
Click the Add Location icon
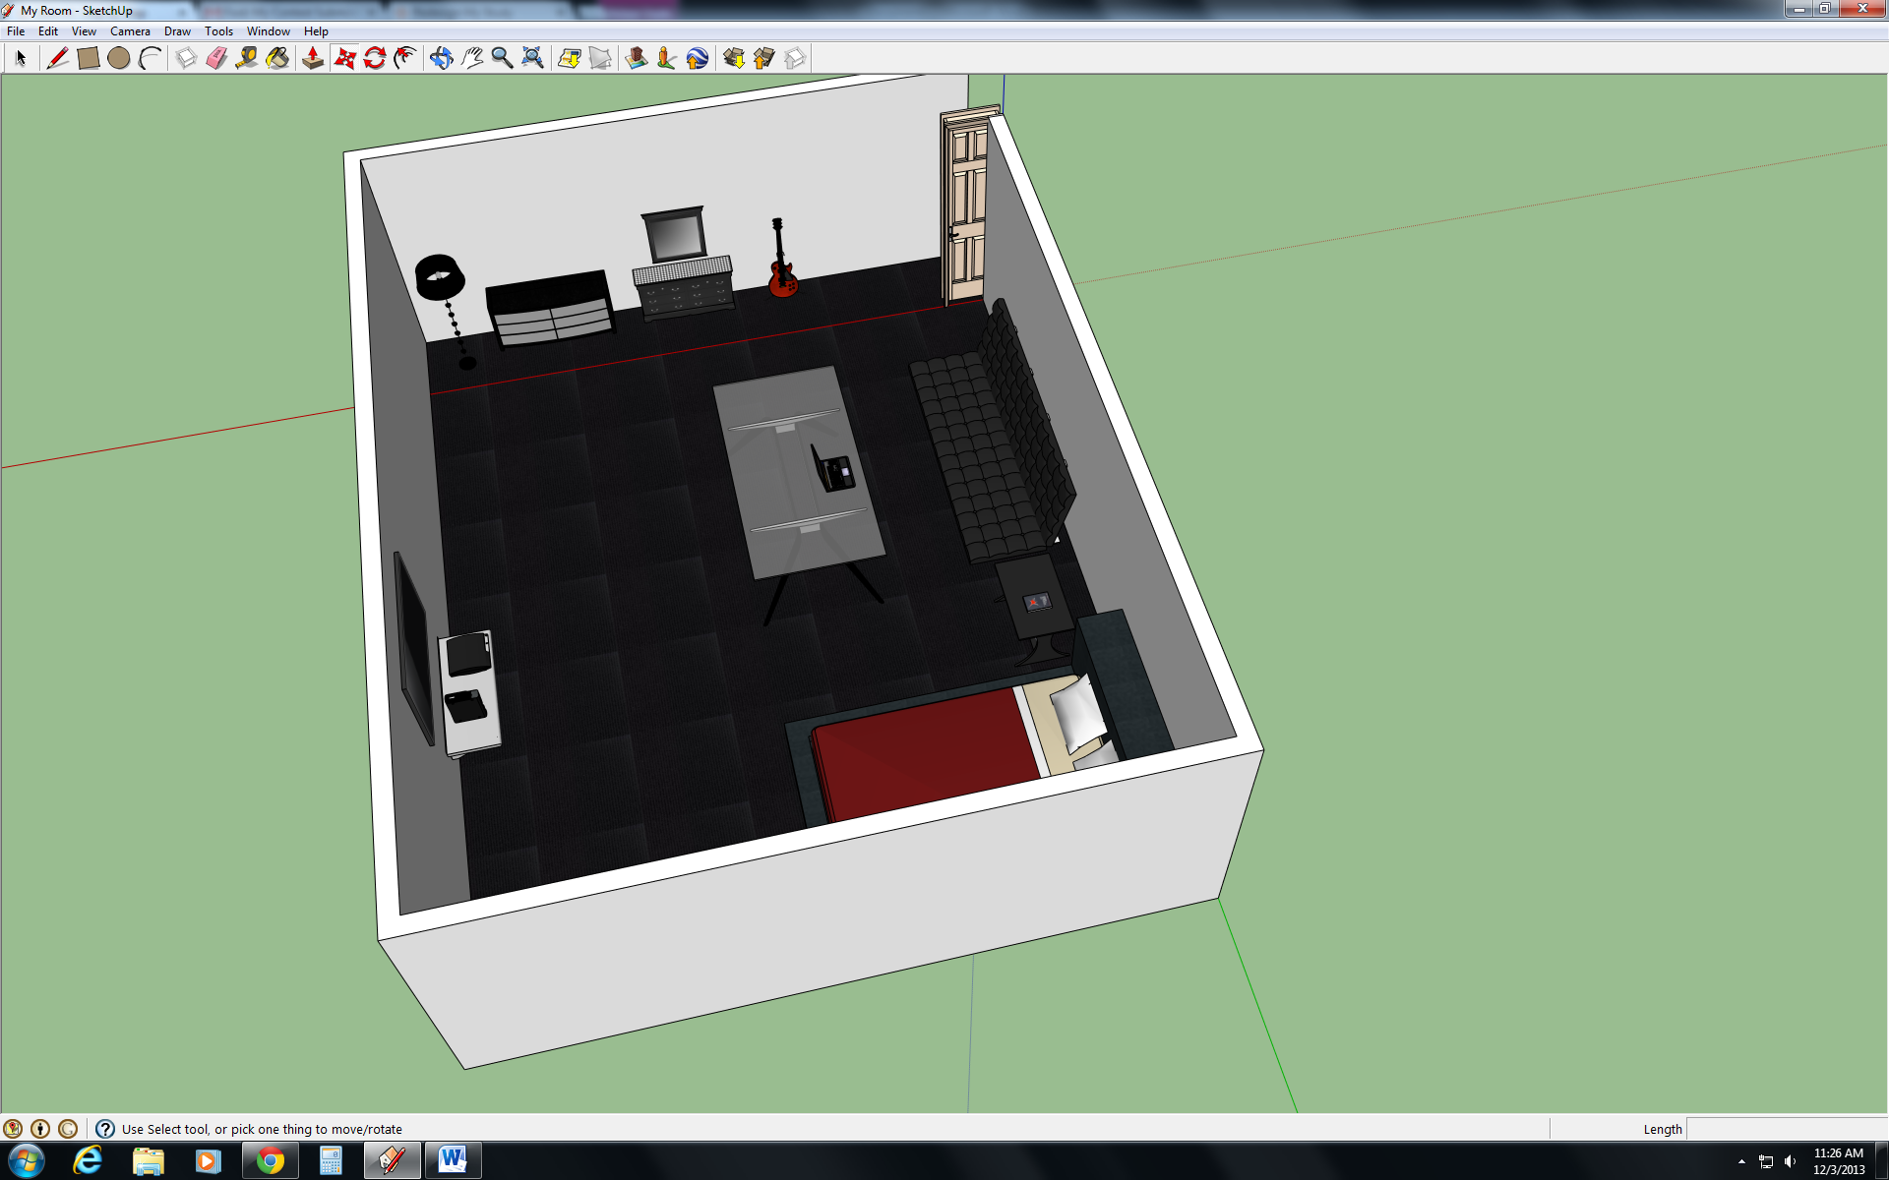[570, 58]
